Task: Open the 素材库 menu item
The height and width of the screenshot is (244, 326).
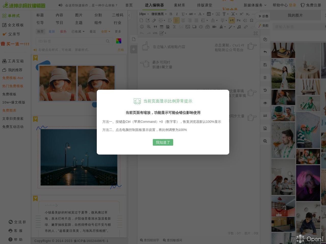Action: (x=180, y=5)
